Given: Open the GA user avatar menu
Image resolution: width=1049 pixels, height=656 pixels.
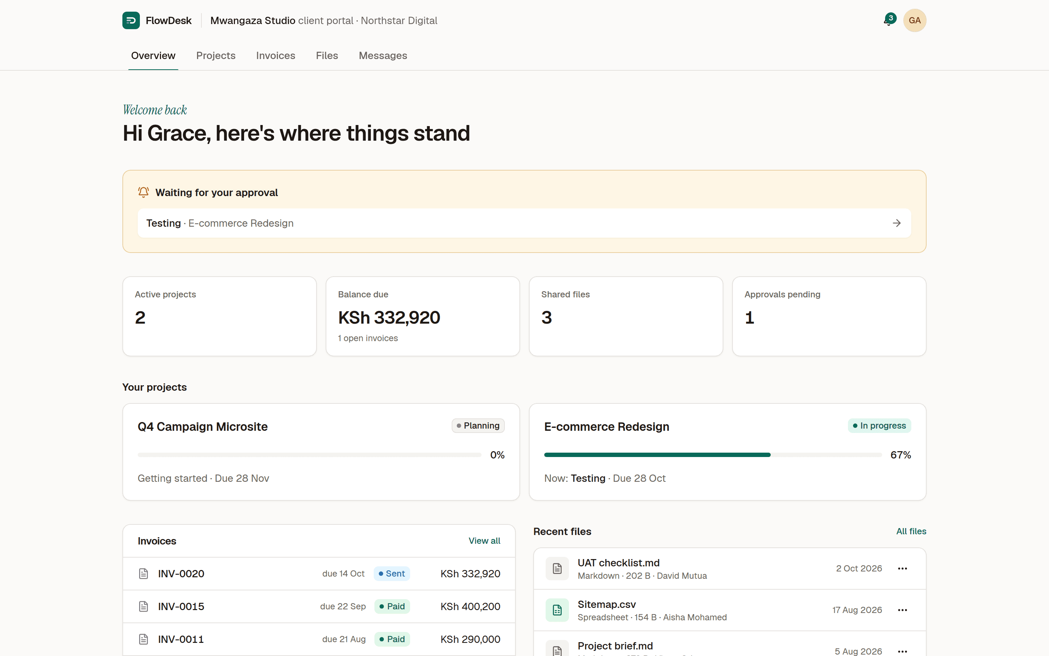Looking at the screenshot, I should [915, 20].
